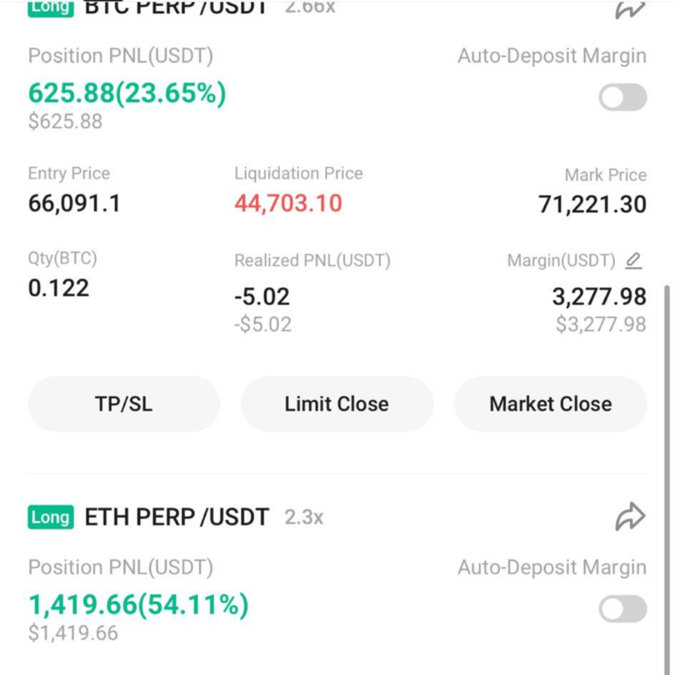Open TP/SL settings for BTC position

pyautogui.click(x=124, y=404)
